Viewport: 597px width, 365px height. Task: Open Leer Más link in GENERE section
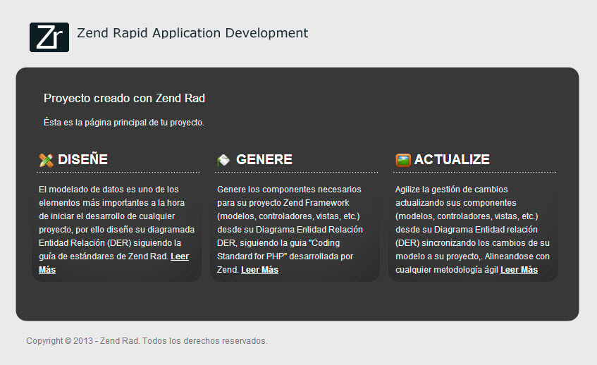(259, 270)
